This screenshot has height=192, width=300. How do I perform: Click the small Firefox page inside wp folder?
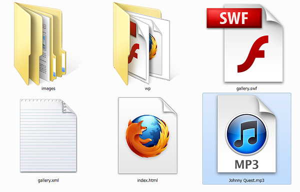pyautogui.click(x=155, y=48)
